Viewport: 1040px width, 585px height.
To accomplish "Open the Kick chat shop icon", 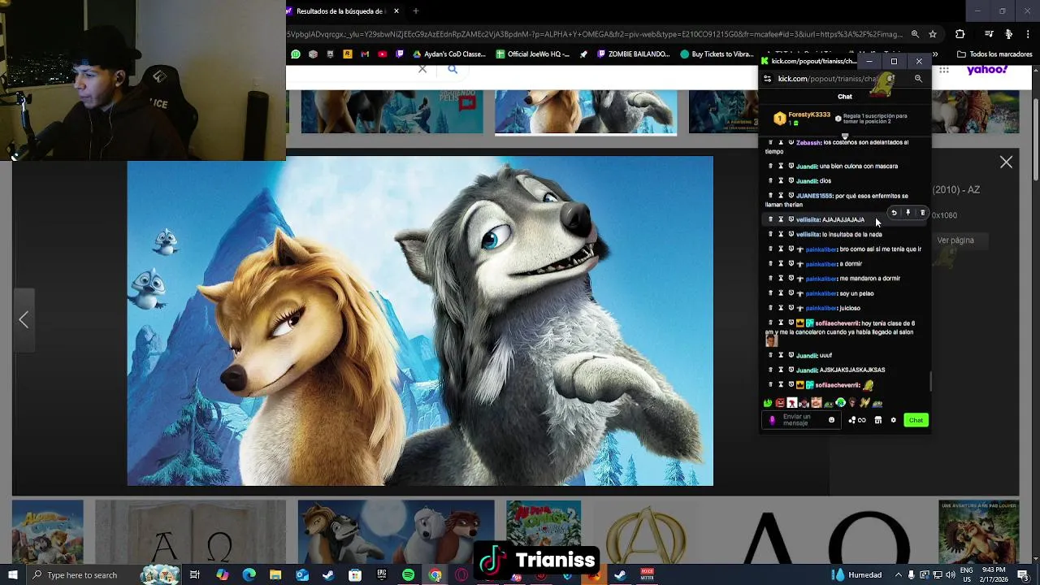I will pyautogui.click(x=877, y=420).
